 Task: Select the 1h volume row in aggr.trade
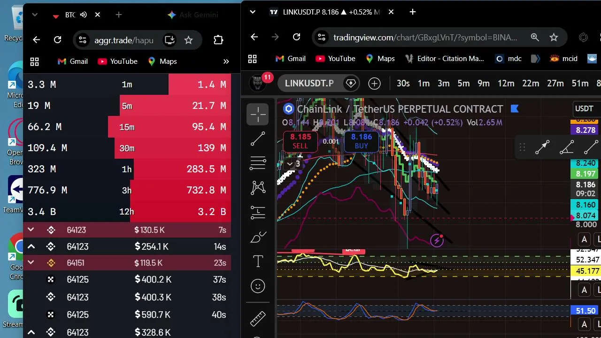[127, 169]
